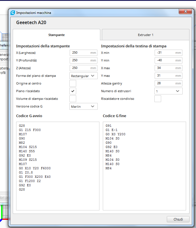Image resolution: width=196 pixels, height=228 pixels.
Task: Focus the Y (Profondità) value field
Action: [80, 60]
